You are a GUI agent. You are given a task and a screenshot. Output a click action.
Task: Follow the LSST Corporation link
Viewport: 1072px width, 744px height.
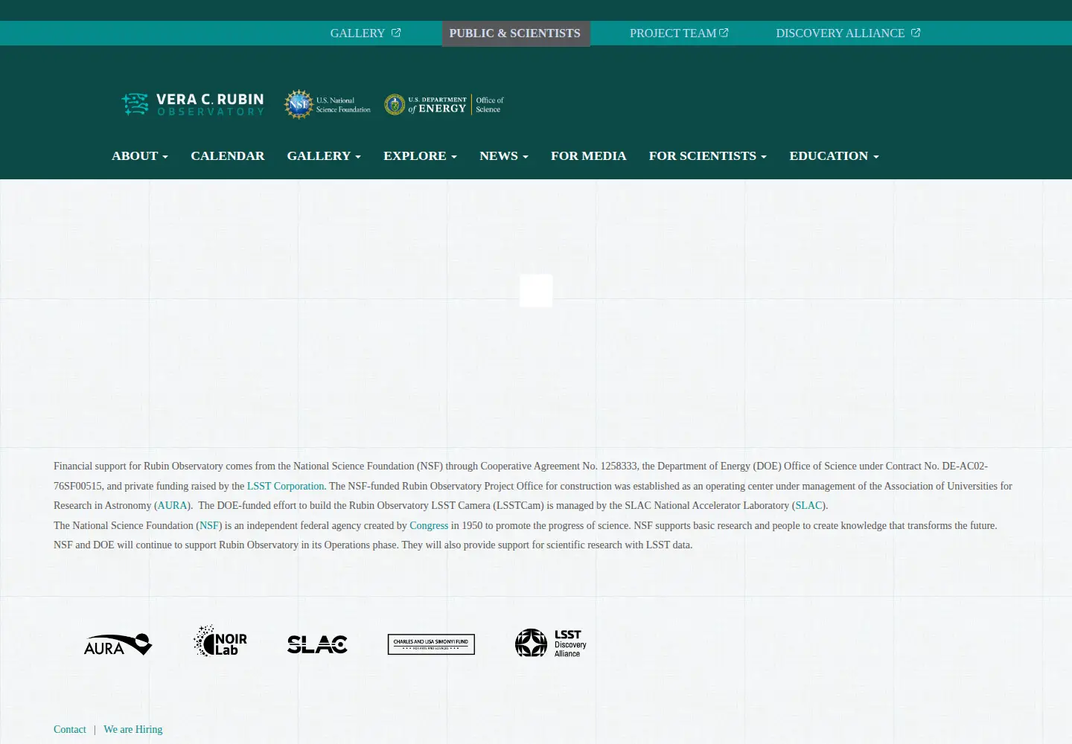286,486
